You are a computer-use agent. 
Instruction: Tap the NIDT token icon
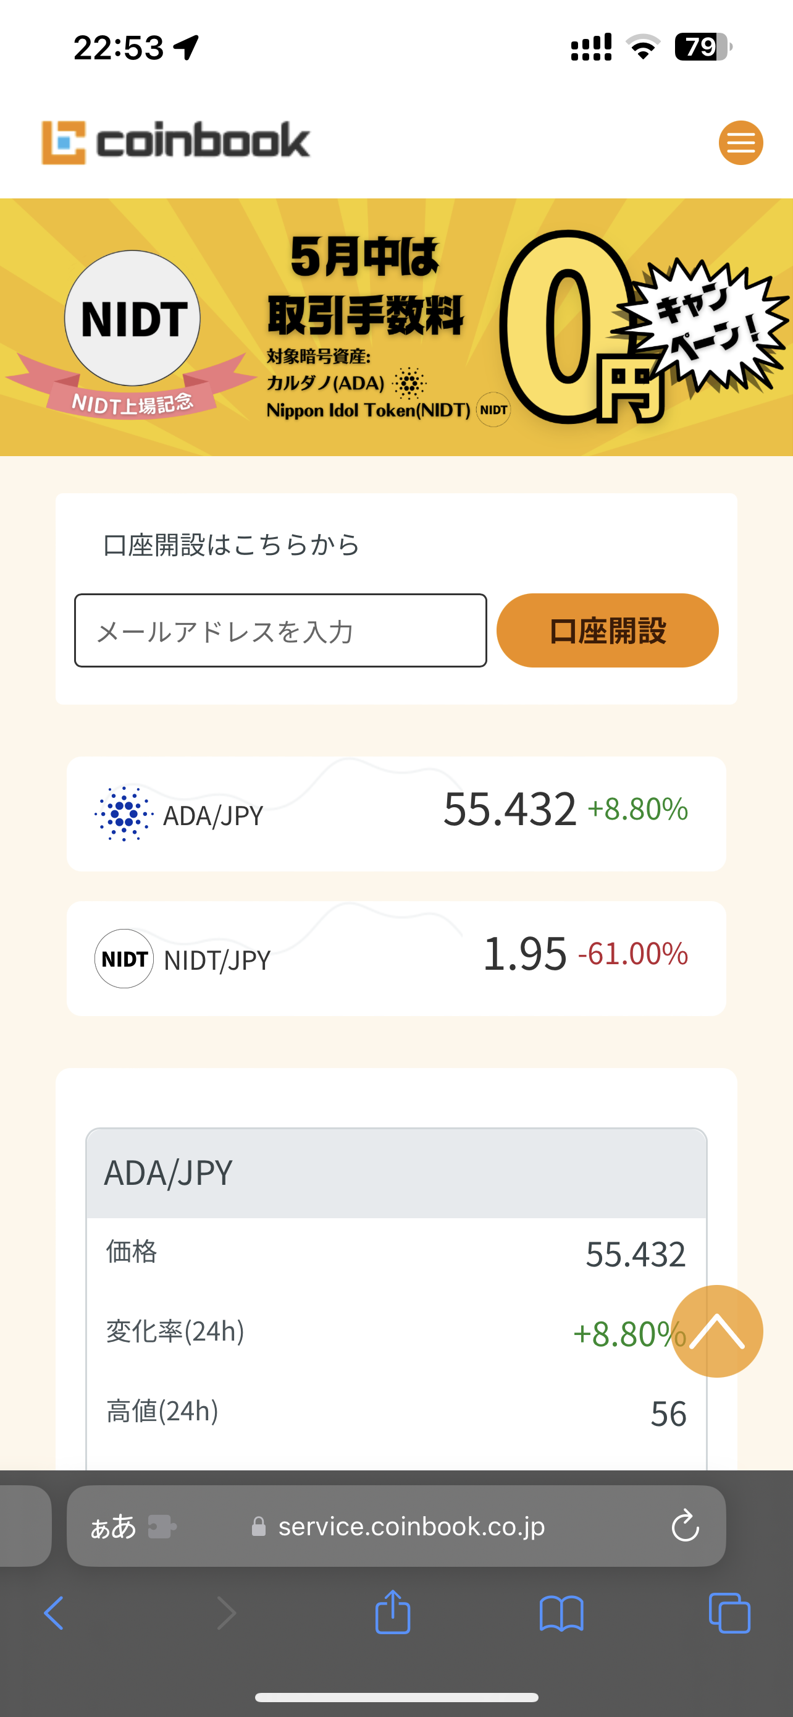click(x=124, y=959)
